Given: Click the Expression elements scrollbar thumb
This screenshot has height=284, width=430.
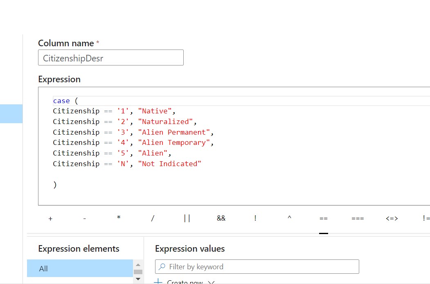Looking at the screenshot, I should (x=138, y=272).
